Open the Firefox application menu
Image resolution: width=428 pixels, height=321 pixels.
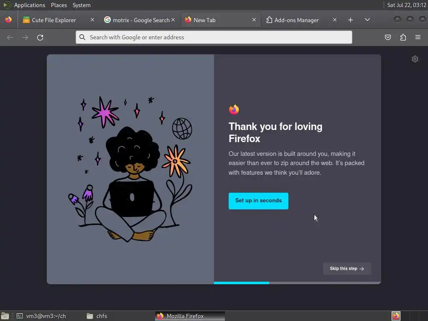pyautogui.click(x=418, y=37)
